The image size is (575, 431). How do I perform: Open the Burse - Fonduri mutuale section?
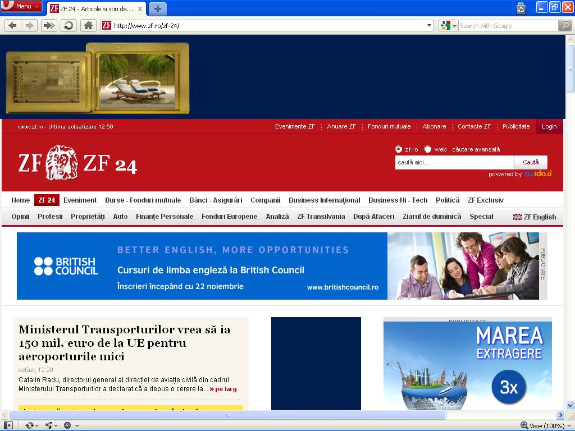pos(143,200)
